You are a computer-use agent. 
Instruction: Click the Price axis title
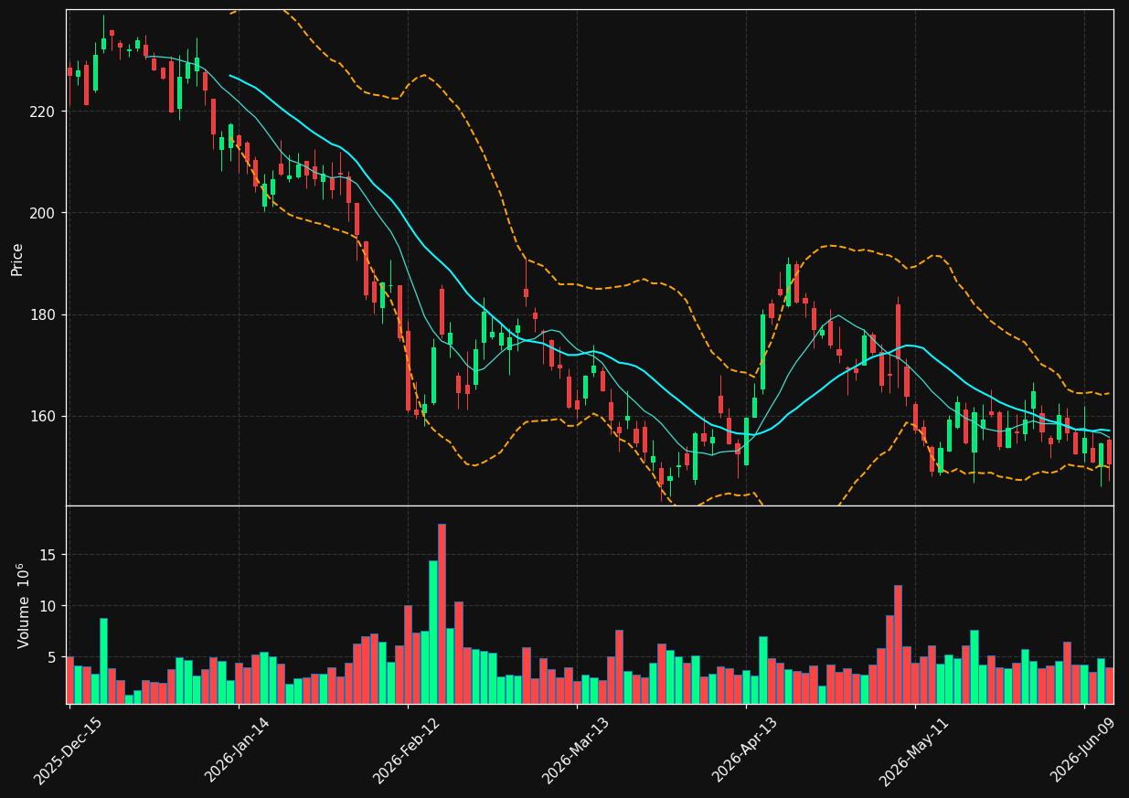[17, 258]
